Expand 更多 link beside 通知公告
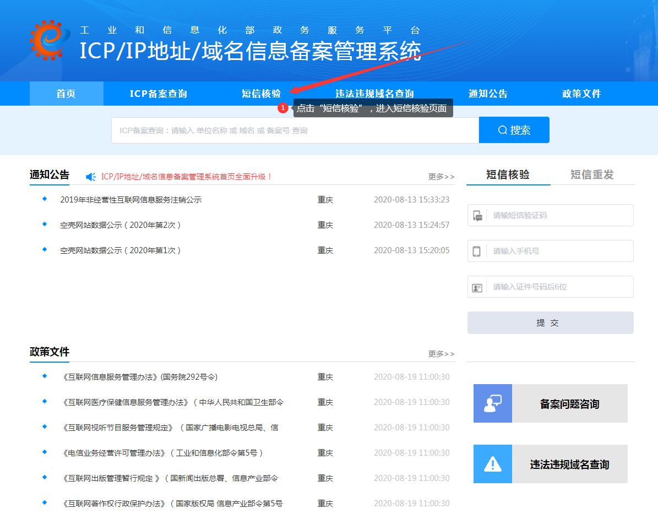The image size is (658, 514). pos(441,177)
